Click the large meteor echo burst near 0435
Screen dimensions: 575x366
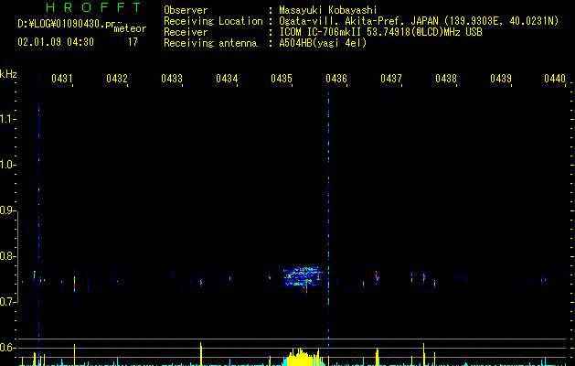tap(303, 277)
